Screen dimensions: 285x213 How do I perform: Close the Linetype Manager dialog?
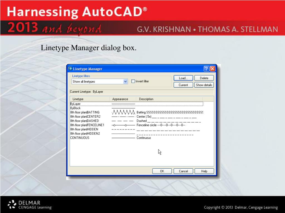(x=212, y=69)
